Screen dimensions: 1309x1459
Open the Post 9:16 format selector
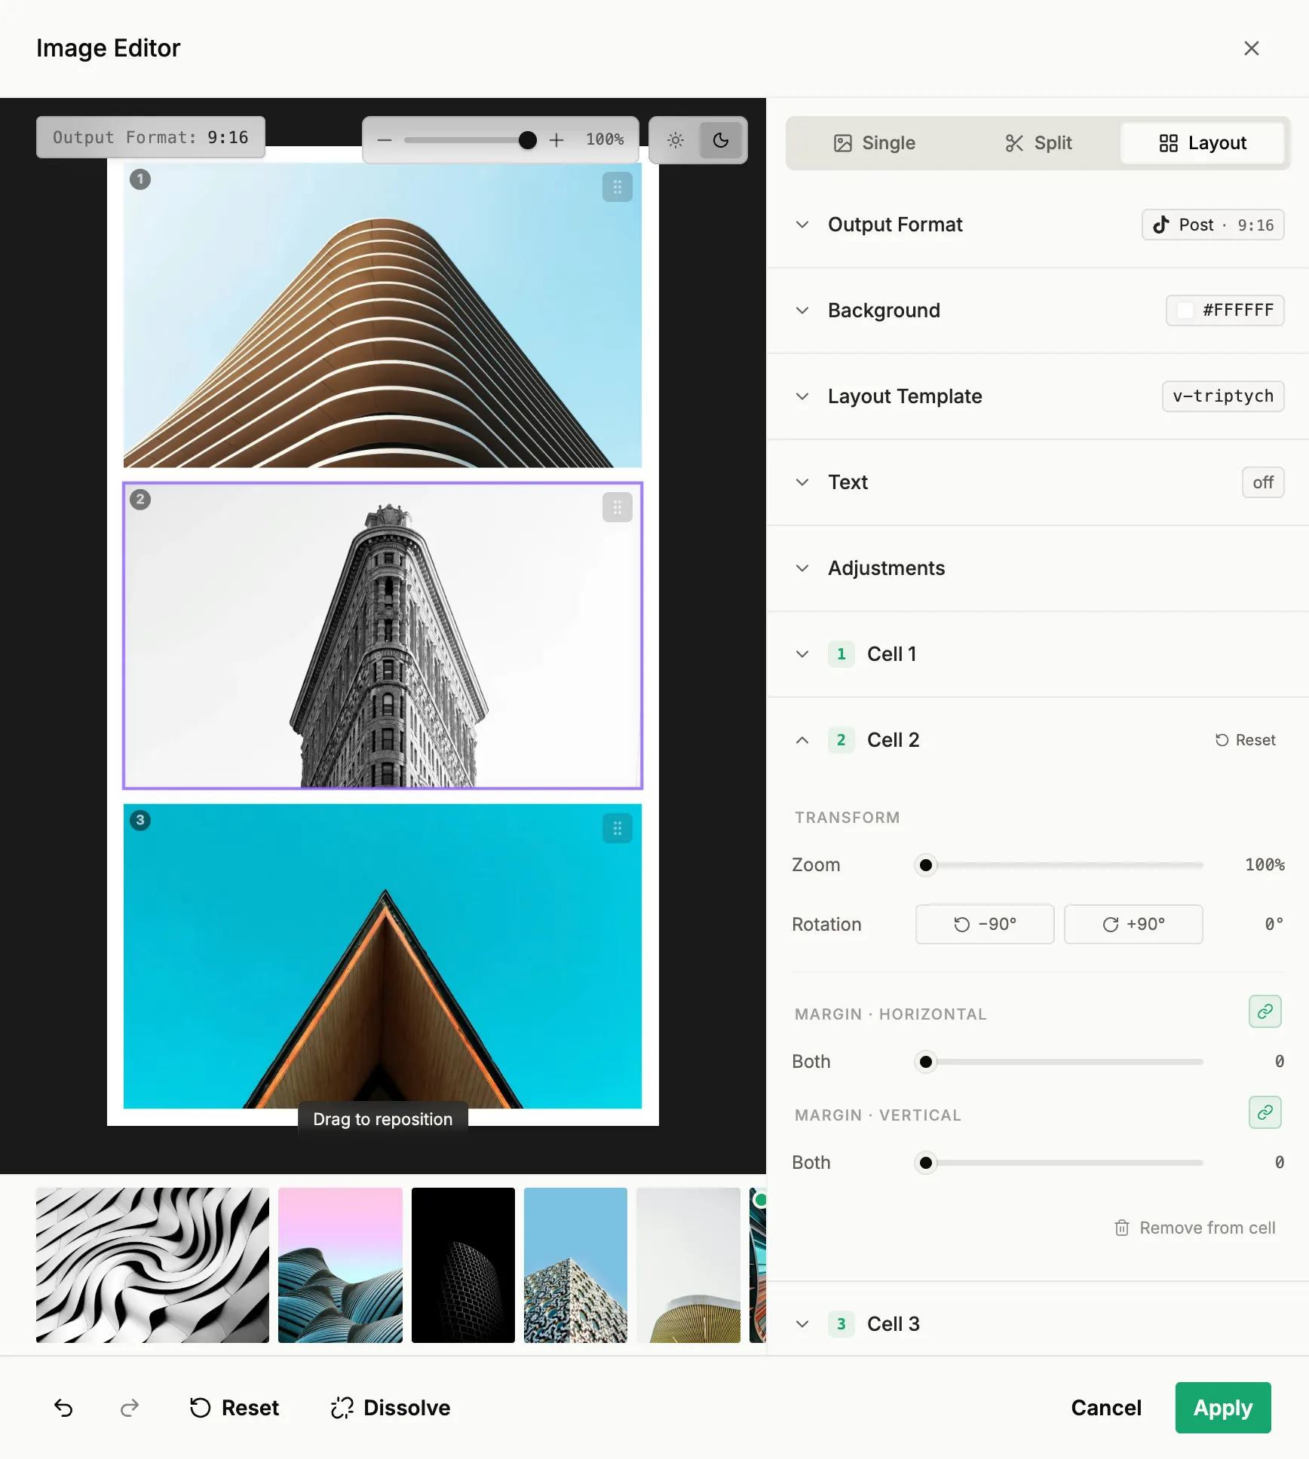tap(1213, 225)
